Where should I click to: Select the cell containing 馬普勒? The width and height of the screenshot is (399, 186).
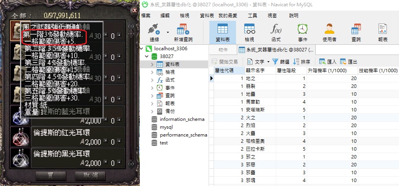[260, 102]
